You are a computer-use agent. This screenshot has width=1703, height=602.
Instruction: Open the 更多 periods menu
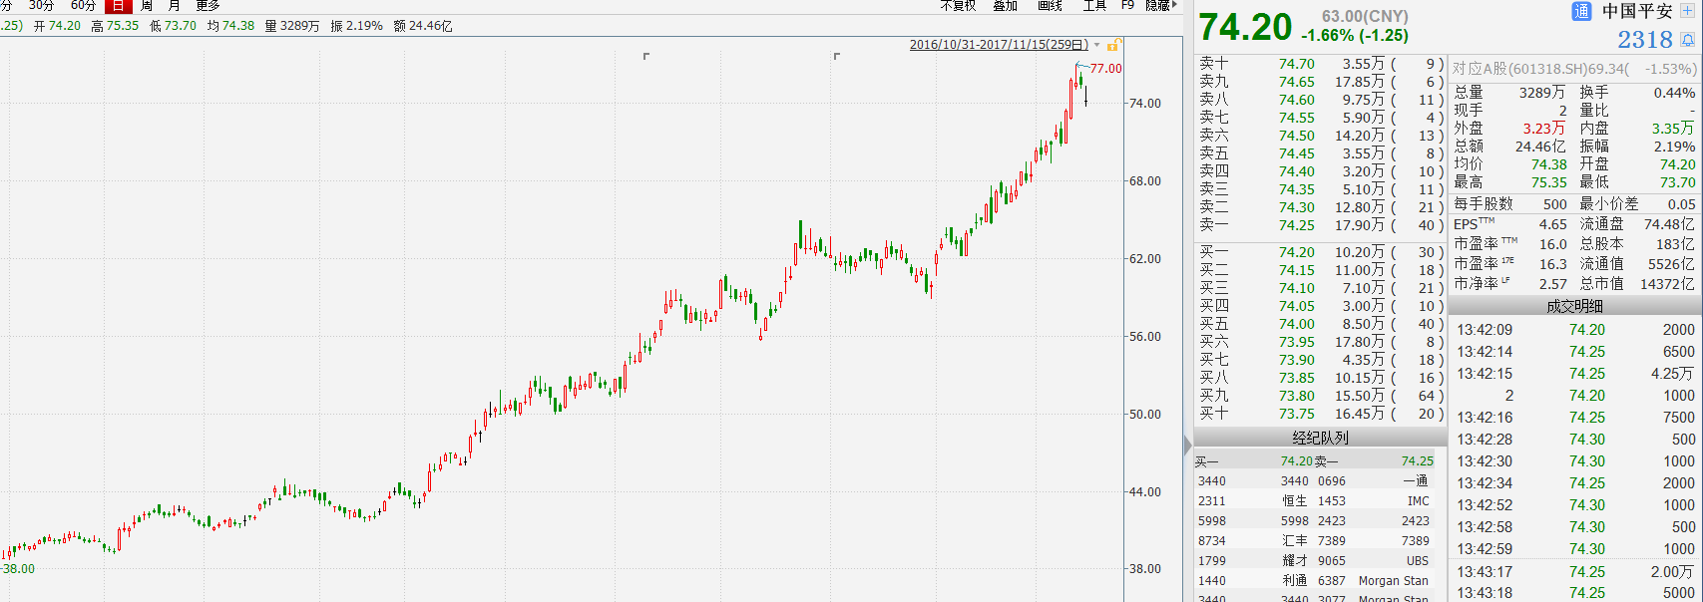click(208, 6)
